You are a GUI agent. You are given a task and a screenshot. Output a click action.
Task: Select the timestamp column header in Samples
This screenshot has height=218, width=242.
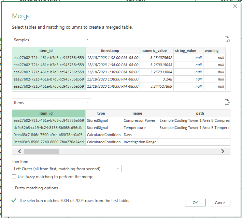[x=112, y=50]
